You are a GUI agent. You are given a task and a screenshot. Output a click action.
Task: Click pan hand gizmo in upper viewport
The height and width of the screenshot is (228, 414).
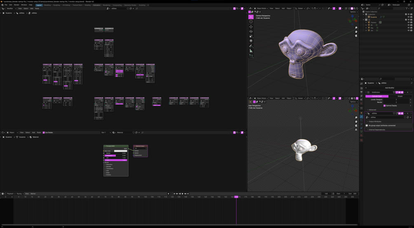(356, 32)
